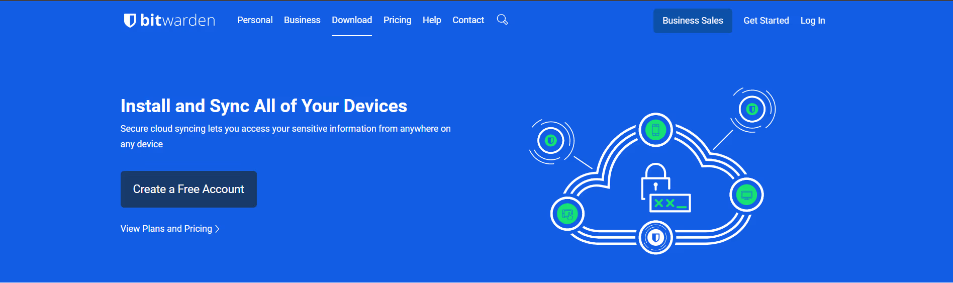Click the Get Started link

766,21
